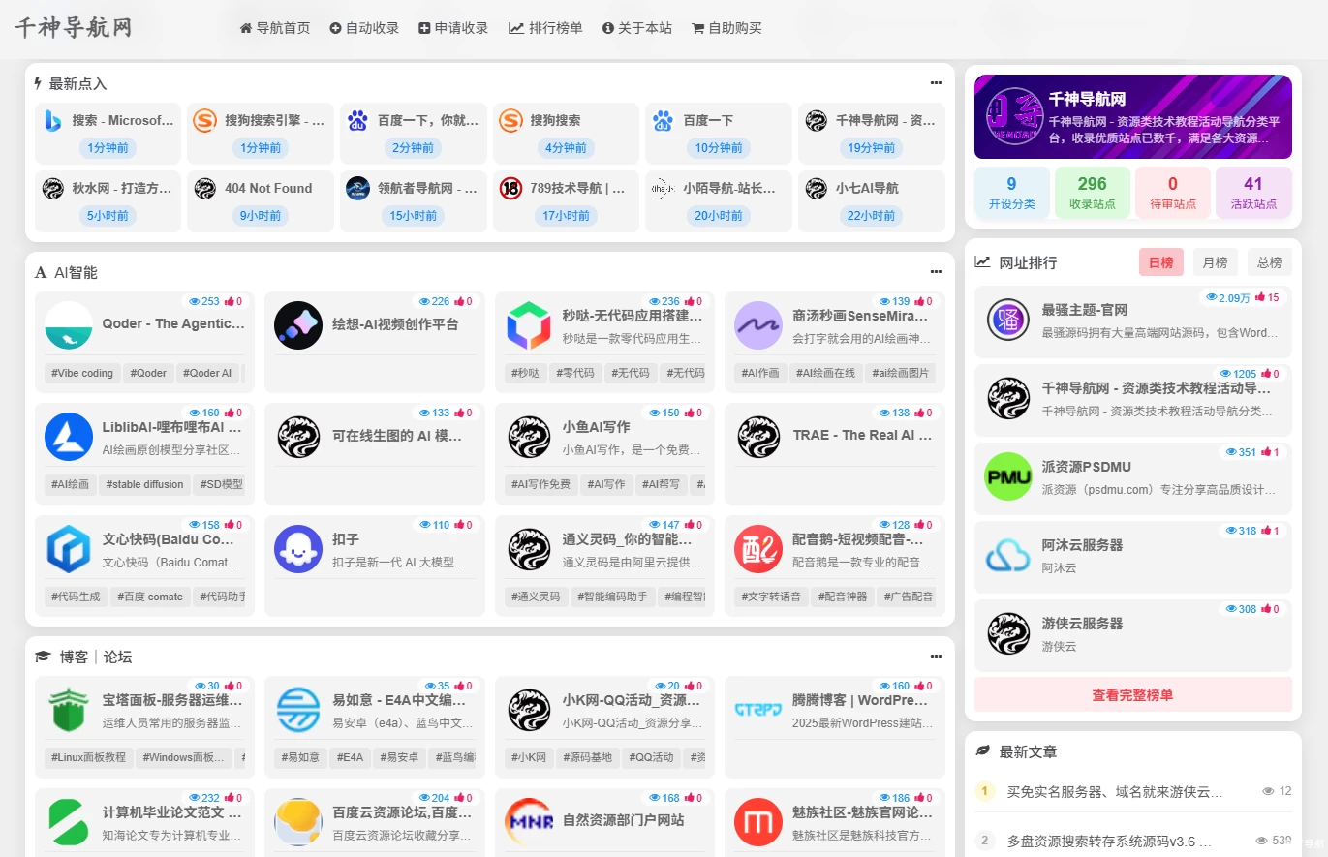Open the Qoder site icon
Image resolution: width=1328 pixels, height=857 pixels.
point(68,324)
